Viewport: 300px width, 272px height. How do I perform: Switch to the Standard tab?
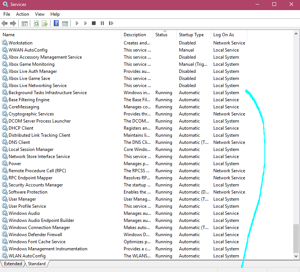(37, 264)
